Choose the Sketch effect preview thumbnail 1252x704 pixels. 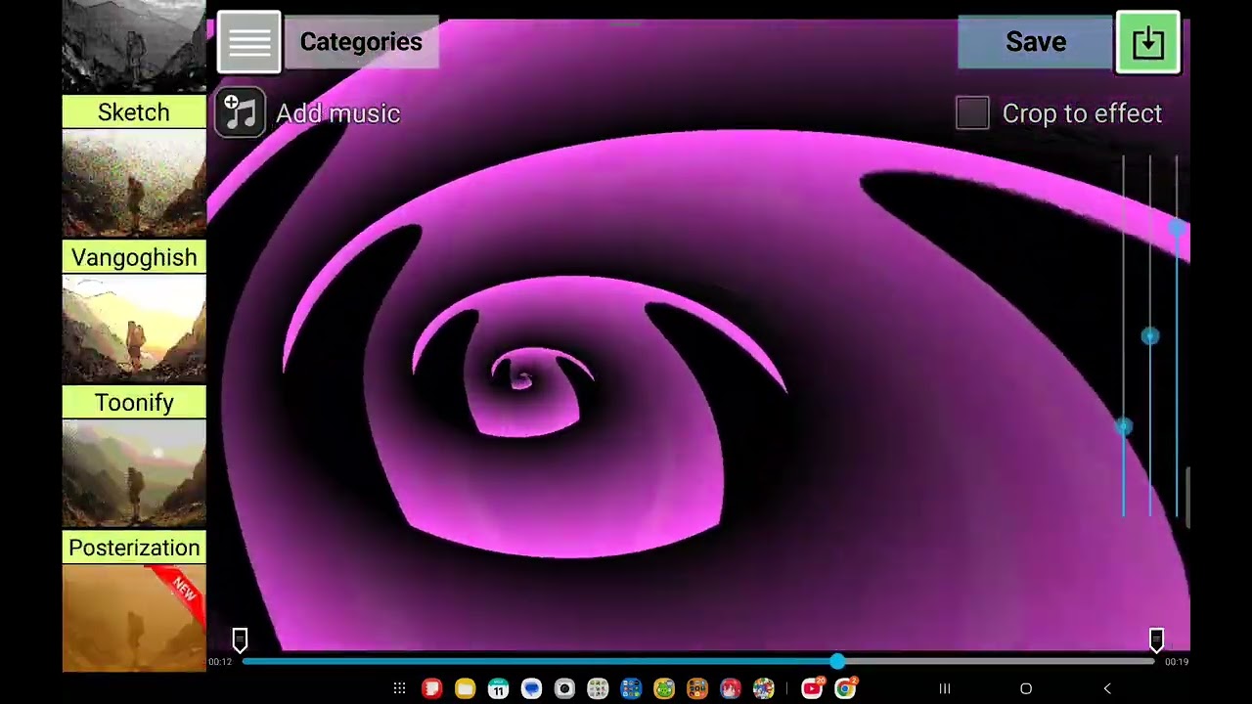point(134,183)
